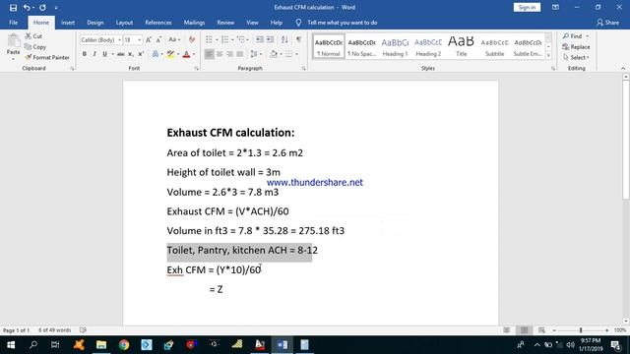Open the font name dropdown

119,39
